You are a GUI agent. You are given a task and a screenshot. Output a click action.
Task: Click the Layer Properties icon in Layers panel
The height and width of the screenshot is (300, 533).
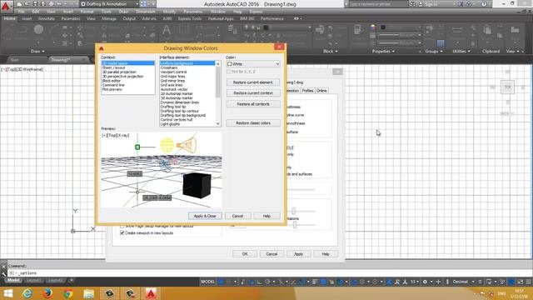(x=232, y=30)
